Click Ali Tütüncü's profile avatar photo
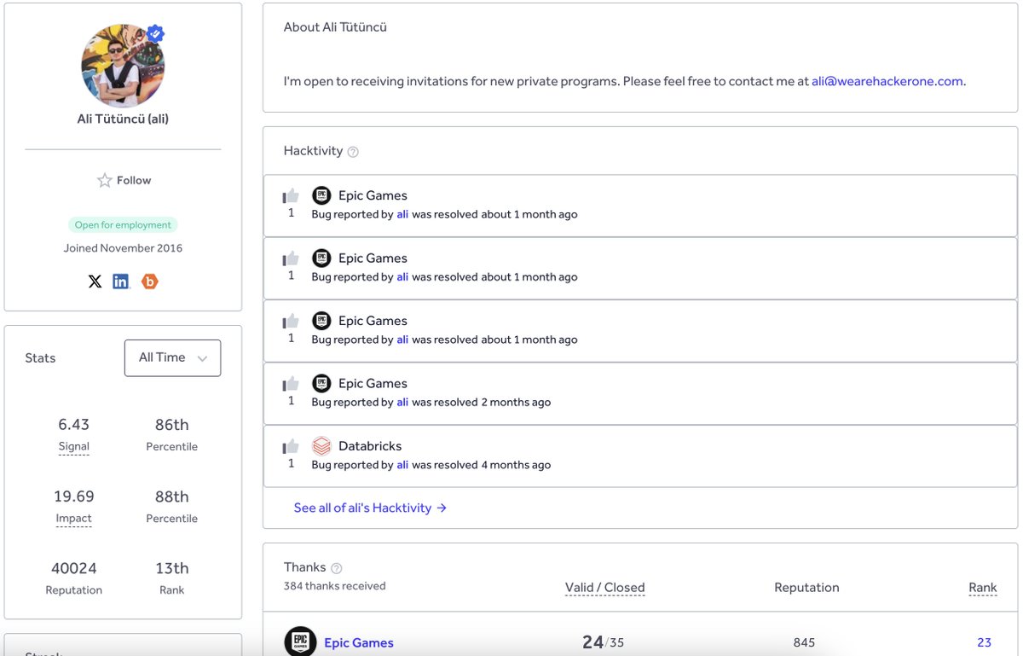 [x=123, y=66]
